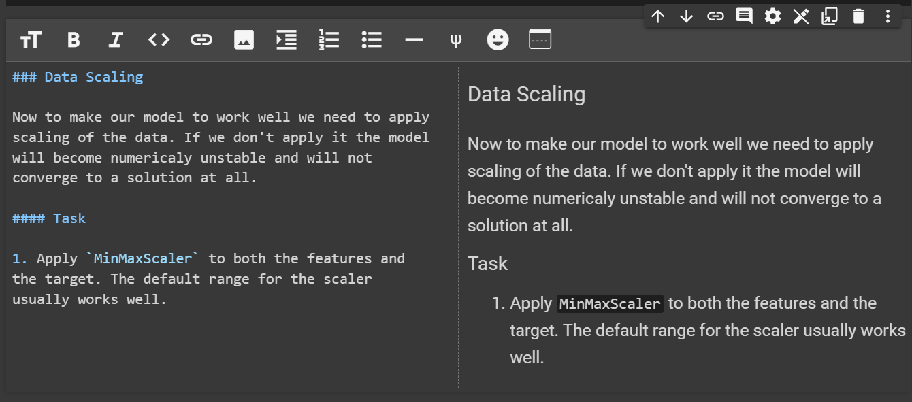Viewport: 912px width, 402px height.
Task: Open more cell actions menu
Action: 887,16
